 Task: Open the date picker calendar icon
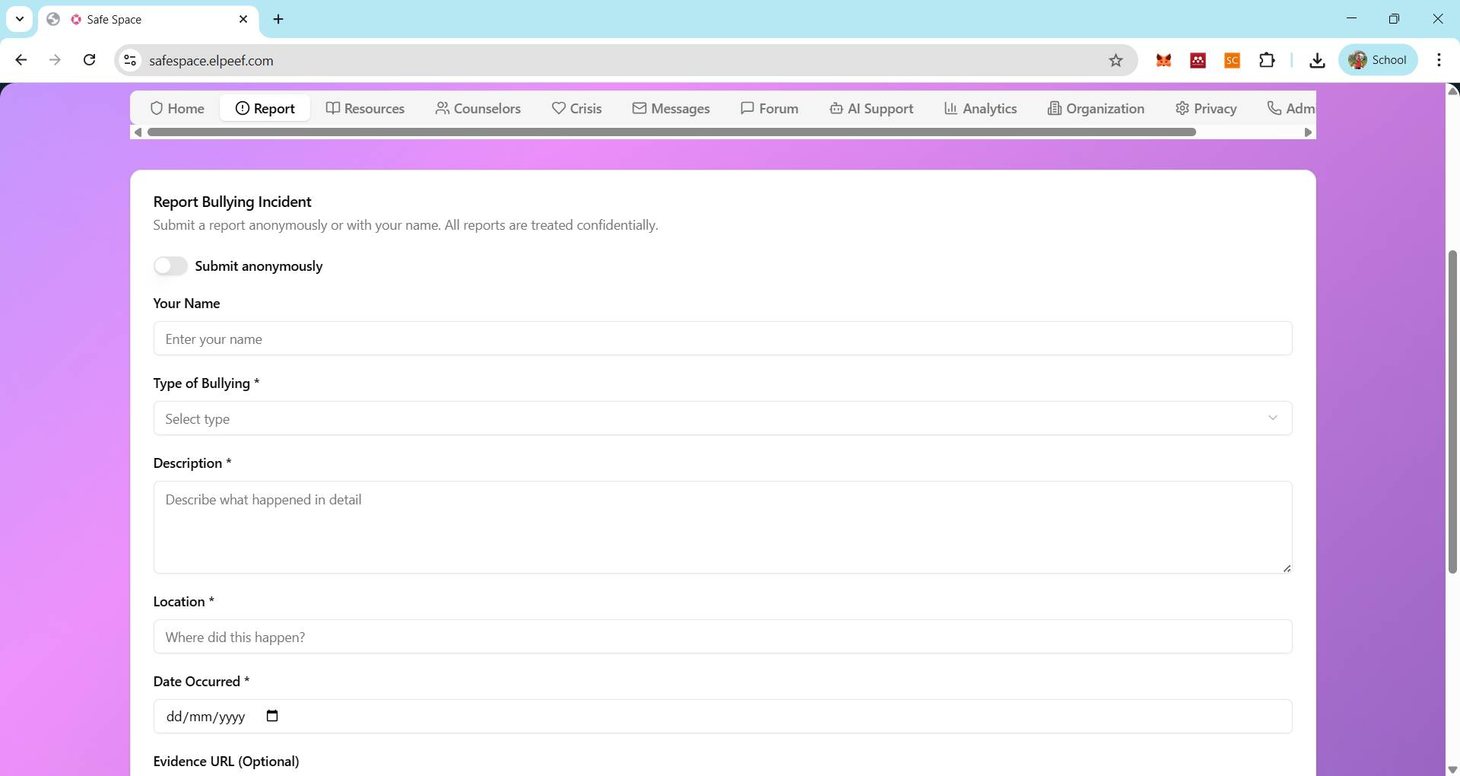click(x=272, y=716)
